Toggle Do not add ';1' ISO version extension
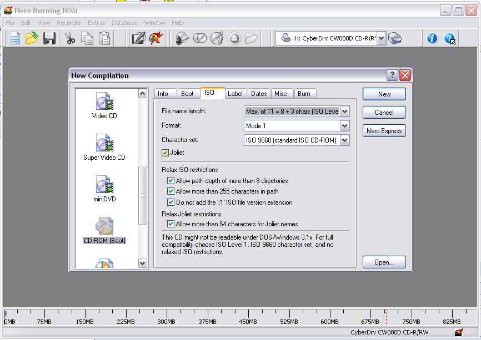Image resolution: width=481 pixels, height=340 pixels. coord(171,202)
